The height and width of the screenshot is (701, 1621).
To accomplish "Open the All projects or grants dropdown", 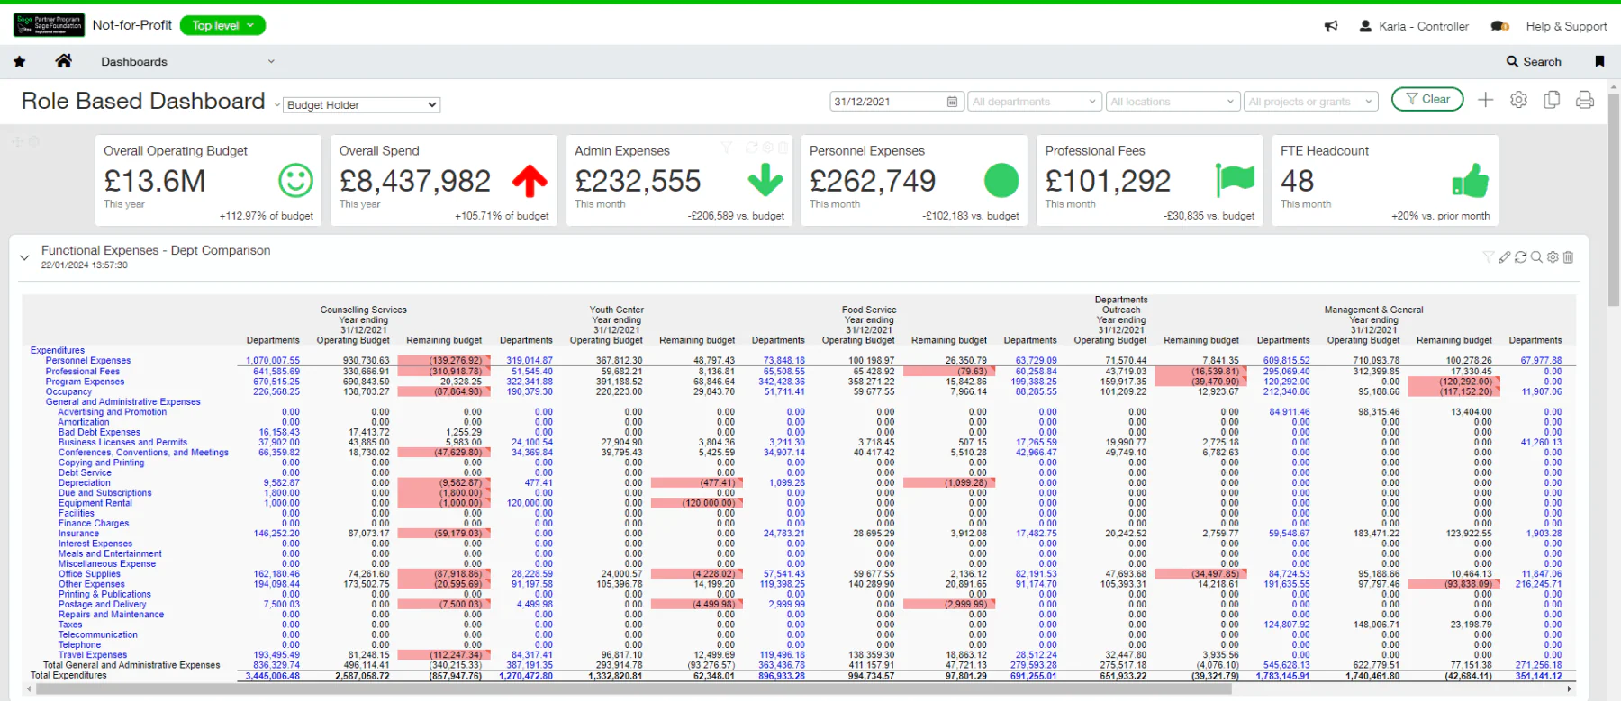I will click(1311, 102).
